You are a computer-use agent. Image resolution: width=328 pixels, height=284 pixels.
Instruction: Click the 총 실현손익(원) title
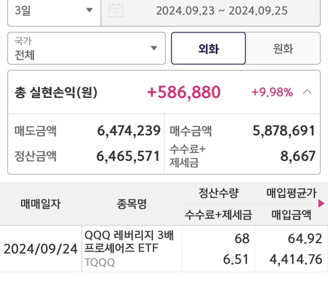[56, 93]
